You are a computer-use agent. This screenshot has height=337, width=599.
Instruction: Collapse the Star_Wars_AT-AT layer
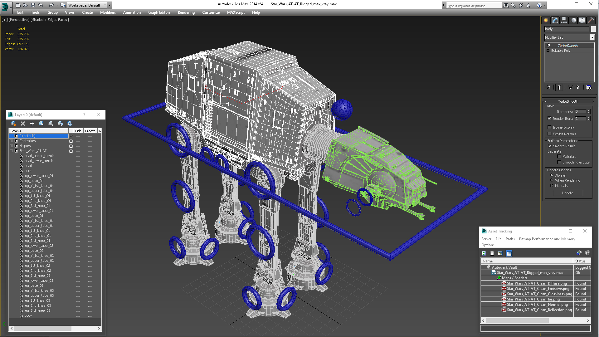click(x=12, y=151)
